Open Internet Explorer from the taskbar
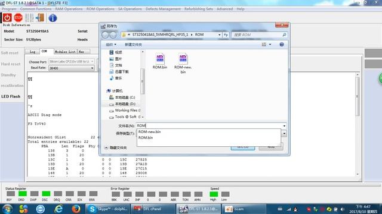 [58, 209]
